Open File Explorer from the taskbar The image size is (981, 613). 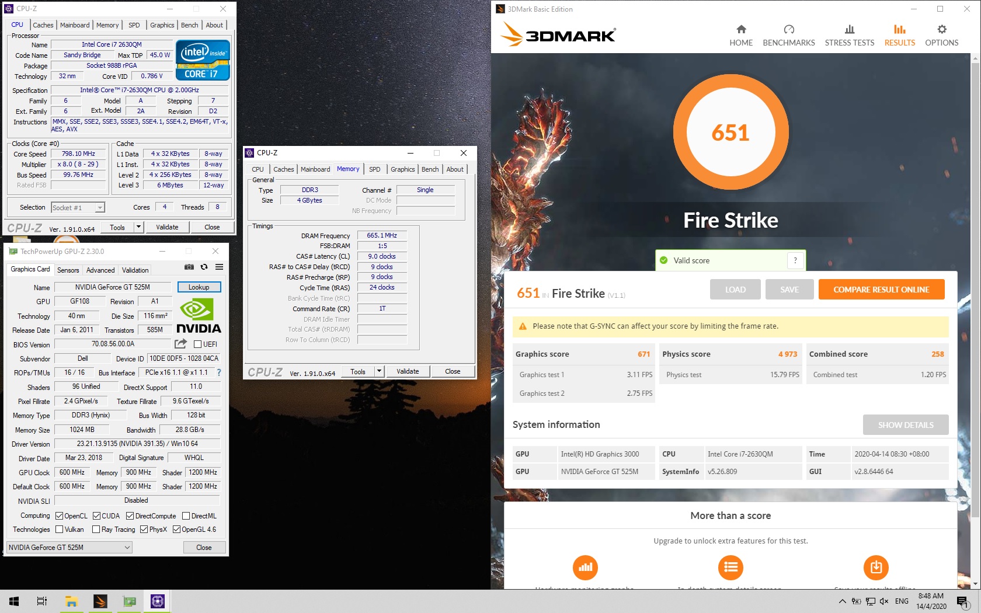point(71,601)
